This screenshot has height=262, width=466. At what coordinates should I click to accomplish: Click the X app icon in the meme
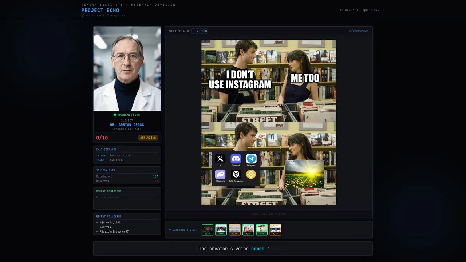coord(220,159)
